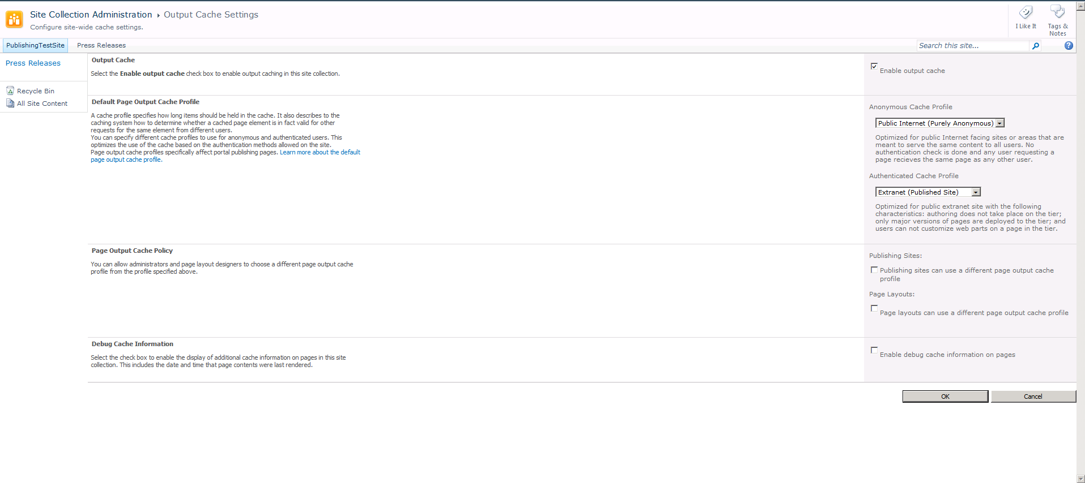Check page layouts different cache profile option
This screenshot has width=1085, height=483.
pyautogui.click(x=874, y=308)
